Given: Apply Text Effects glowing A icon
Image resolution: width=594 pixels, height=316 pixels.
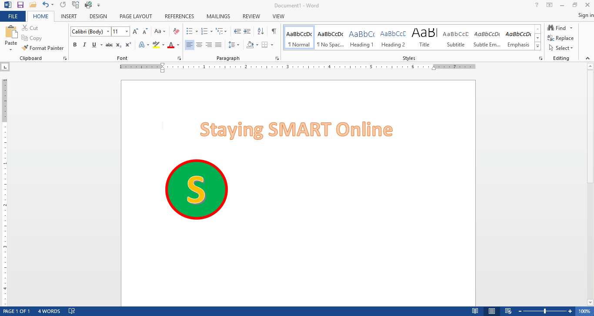Looking at the screenshot, I should pos(142,45).
